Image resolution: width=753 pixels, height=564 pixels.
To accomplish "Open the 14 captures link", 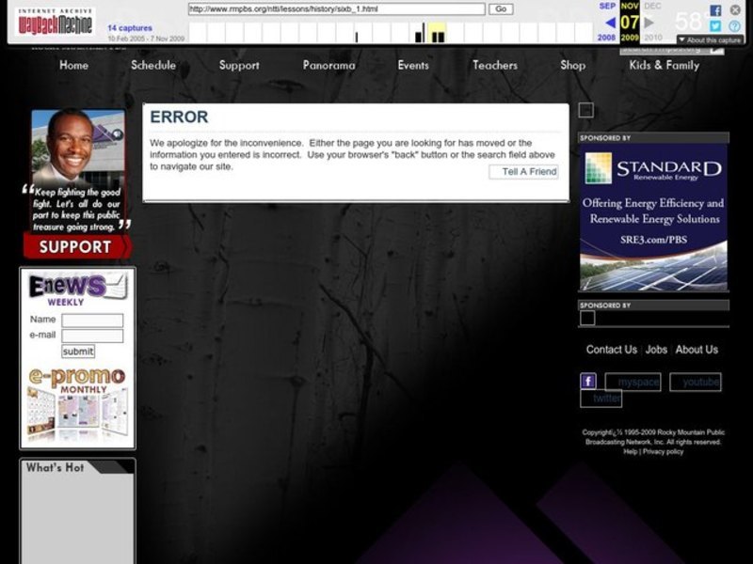I will coord(130,28).
